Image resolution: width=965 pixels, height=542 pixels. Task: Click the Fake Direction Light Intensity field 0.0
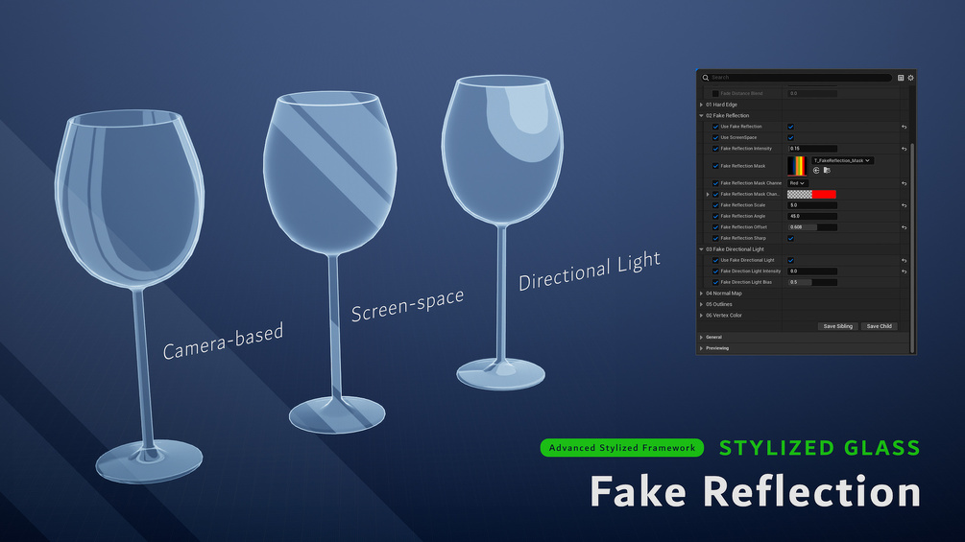coord(812,271)
